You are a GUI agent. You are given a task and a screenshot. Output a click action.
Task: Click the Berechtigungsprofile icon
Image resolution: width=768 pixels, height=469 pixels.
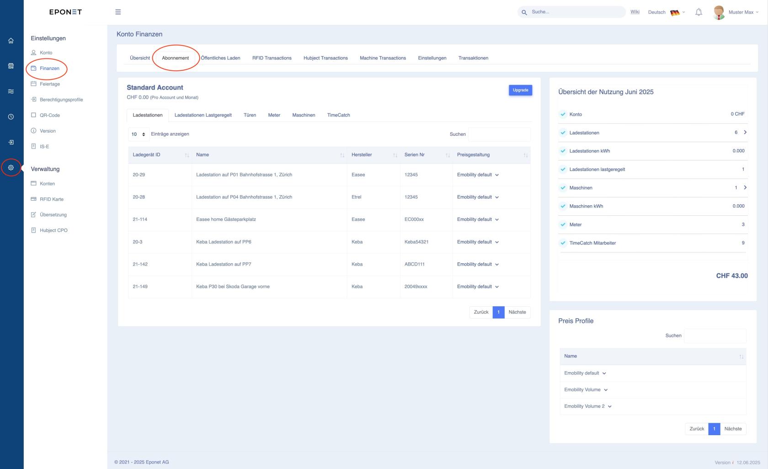pos(33,99)
